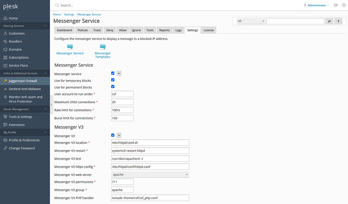The width and height of the screenshot is (348, 204).
Task: Click the Tools & Settings sliders icon
Action: pos(5,117)
